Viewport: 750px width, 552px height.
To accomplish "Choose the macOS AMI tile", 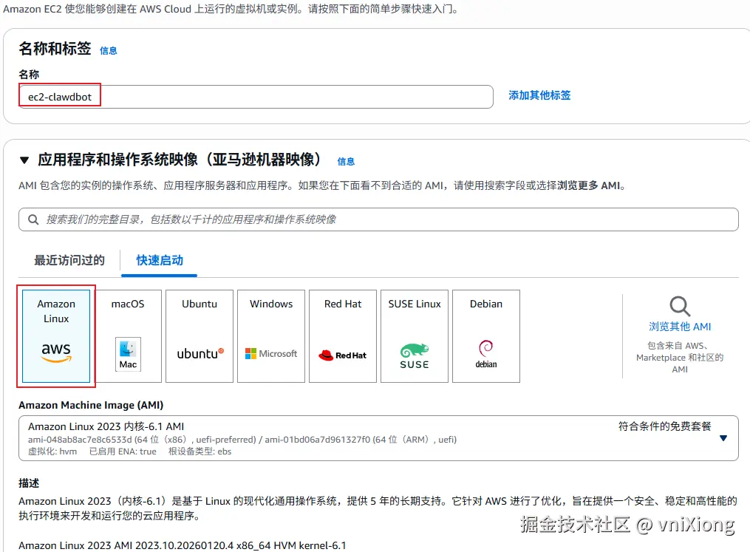I will pos(128,335).
